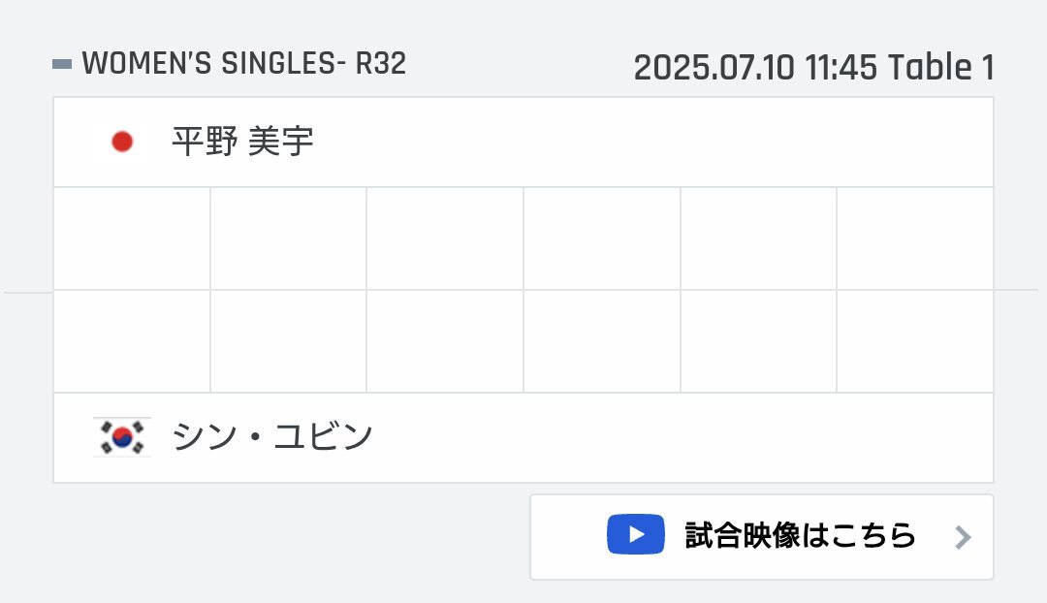This screenshot has width=1047, height=603.
Task: Click the シン・ユビン player row
Action: click(523, 437)
